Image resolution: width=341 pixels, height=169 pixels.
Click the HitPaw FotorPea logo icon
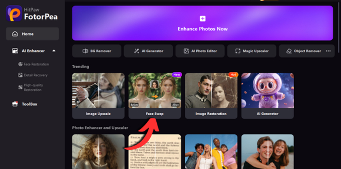[14, 13]
